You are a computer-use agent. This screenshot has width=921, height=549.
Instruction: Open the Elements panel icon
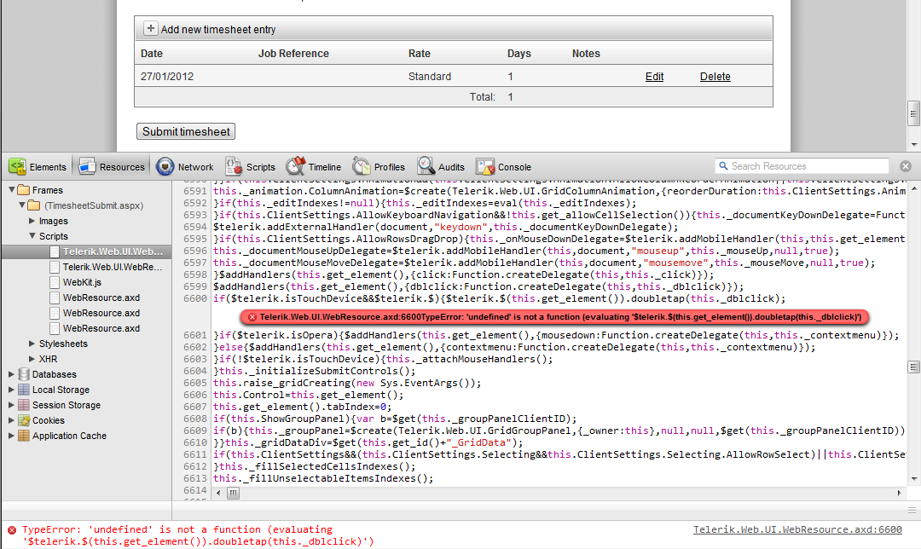[18, 167]
